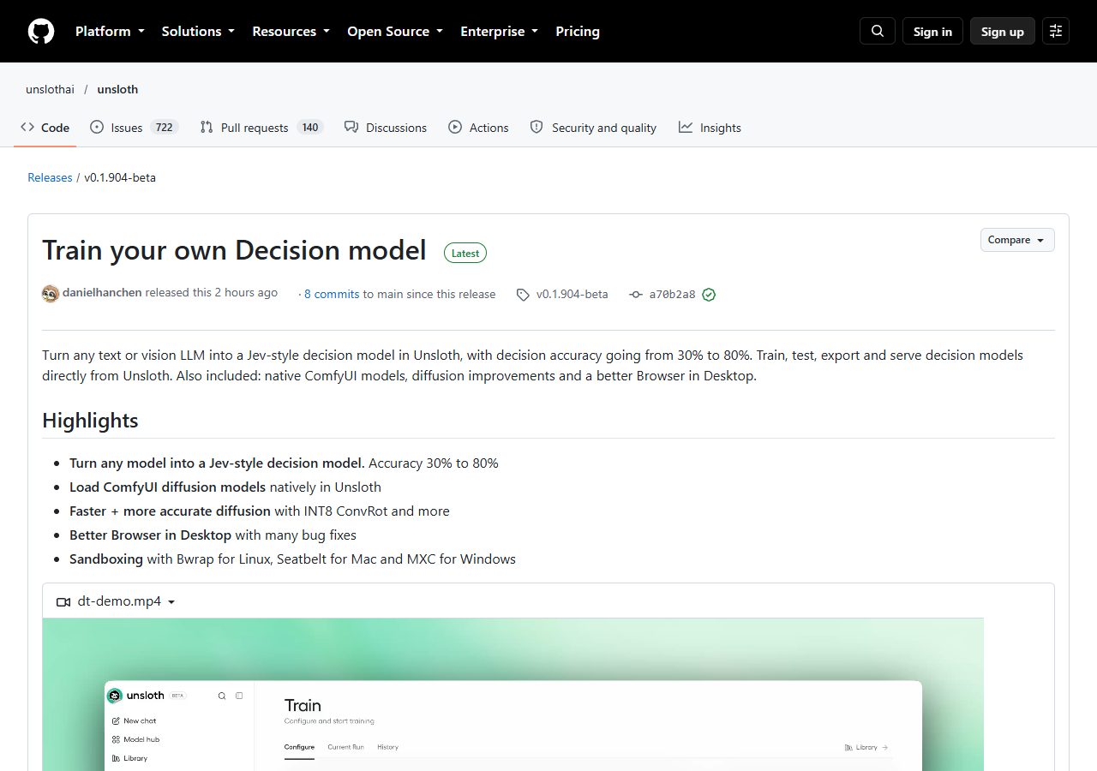The image size is (1097, 771).
Task: Click the Latest release badge
Action: pos(465,253)
